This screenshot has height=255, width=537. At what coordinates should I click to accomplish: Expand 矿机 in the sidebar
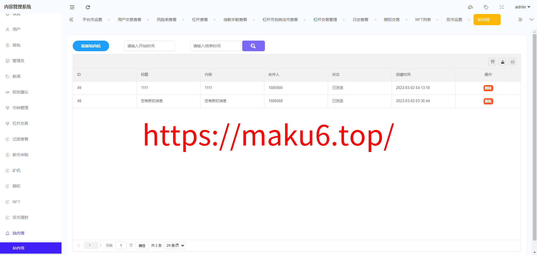pyautogui.click(x=31, y=170)
